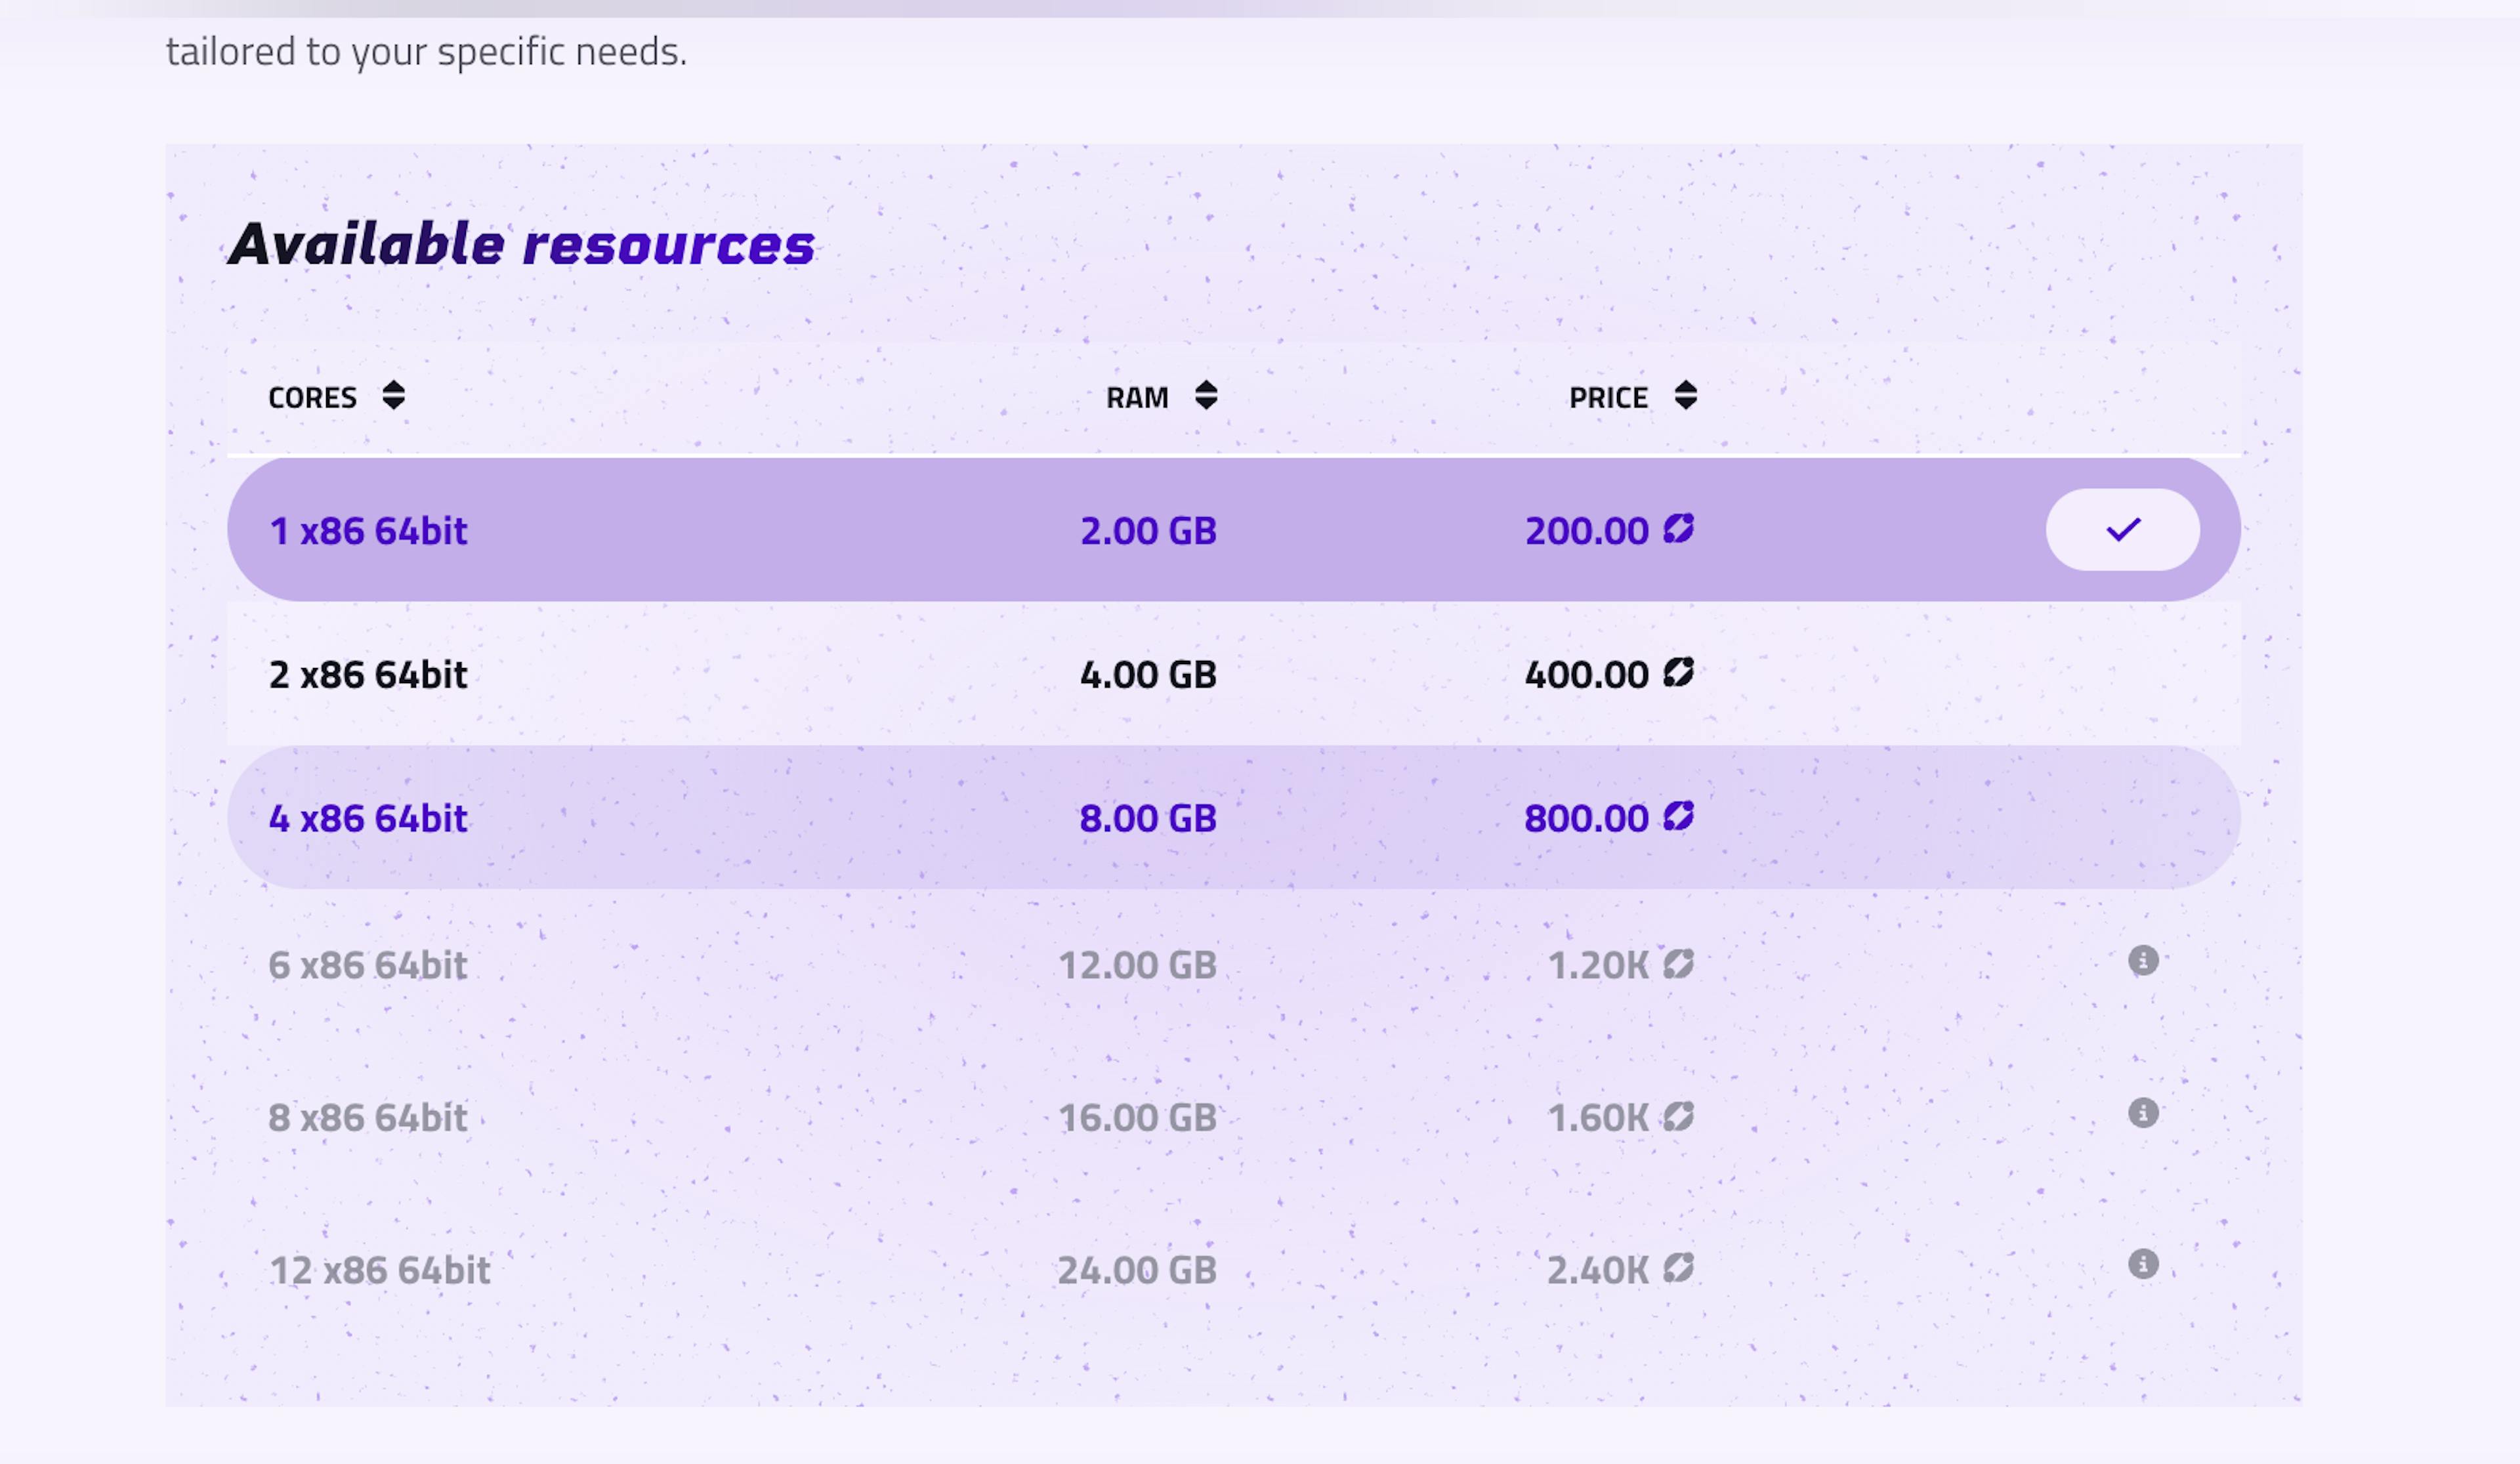Click the PRICE column header label

click(1607, 398)
